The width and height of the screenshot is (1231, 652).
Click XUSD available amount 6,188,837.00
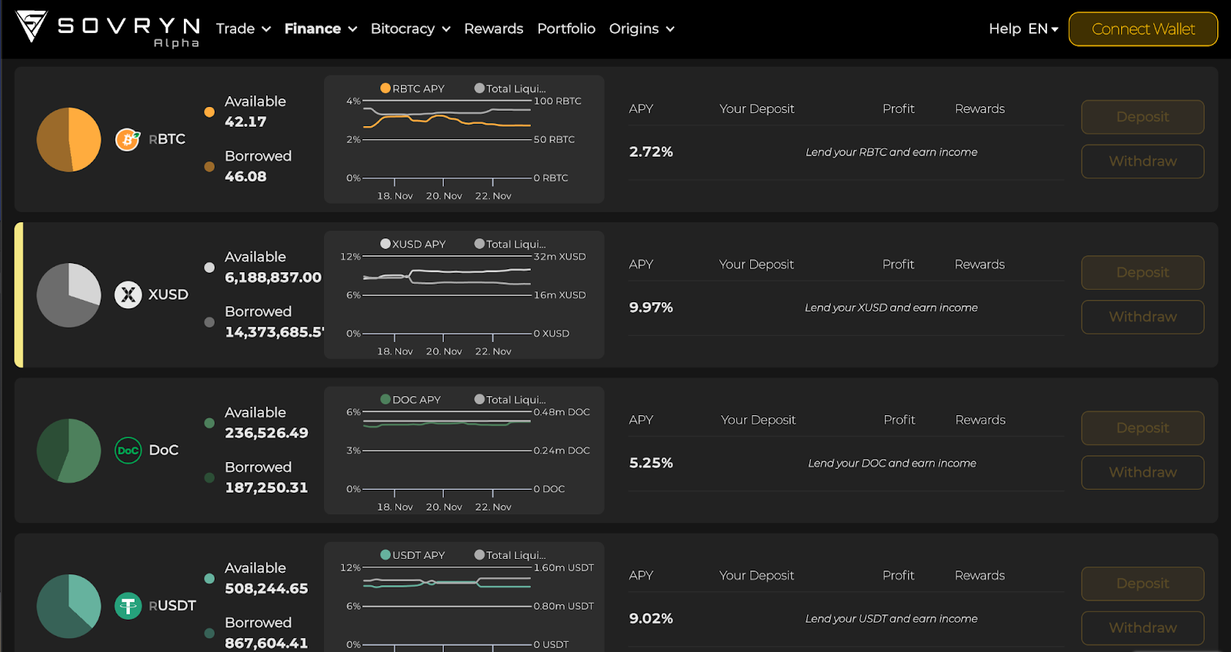273,278
